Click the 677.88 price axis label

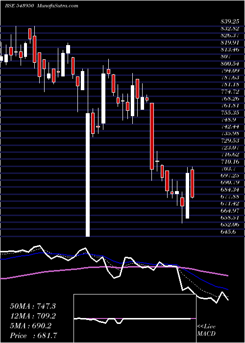pyautogui.click(x=230, y=196)
